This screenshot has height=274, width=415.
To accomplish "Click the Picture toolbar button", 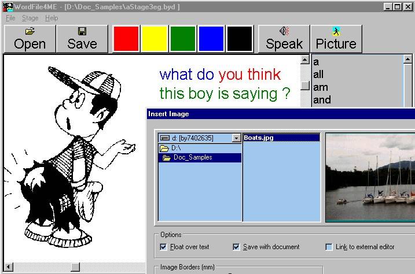I will 336,39.
